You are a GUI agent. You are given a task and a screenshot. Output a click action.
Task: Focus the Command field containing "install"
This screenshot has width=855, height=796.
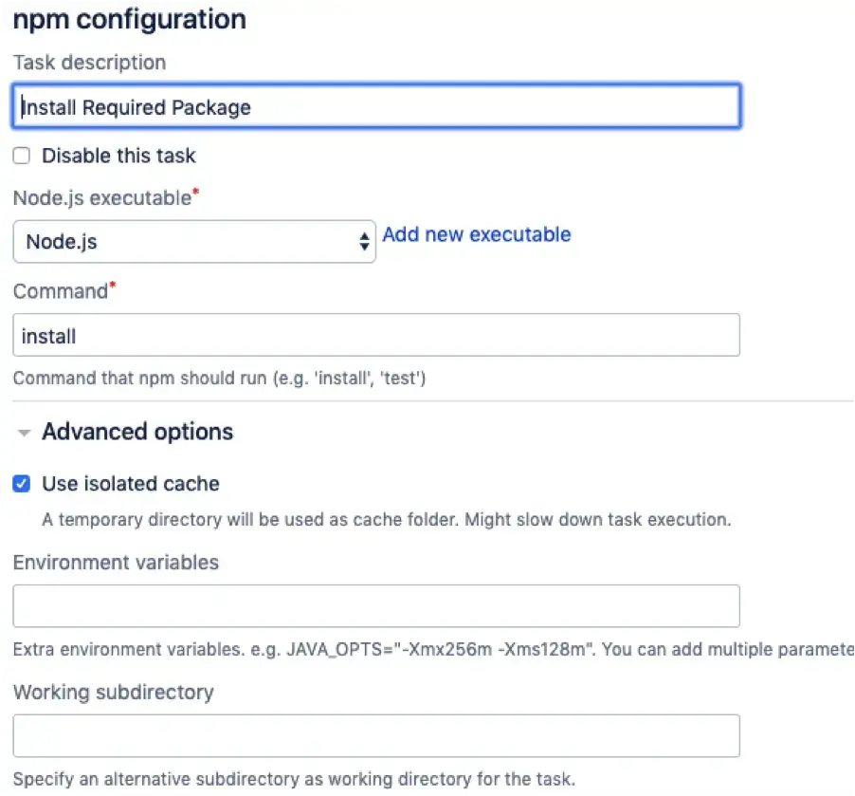point(375,335)
